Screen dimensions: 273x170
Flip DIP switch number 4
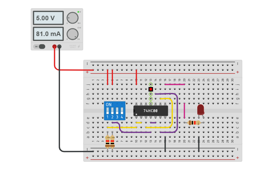122,111
